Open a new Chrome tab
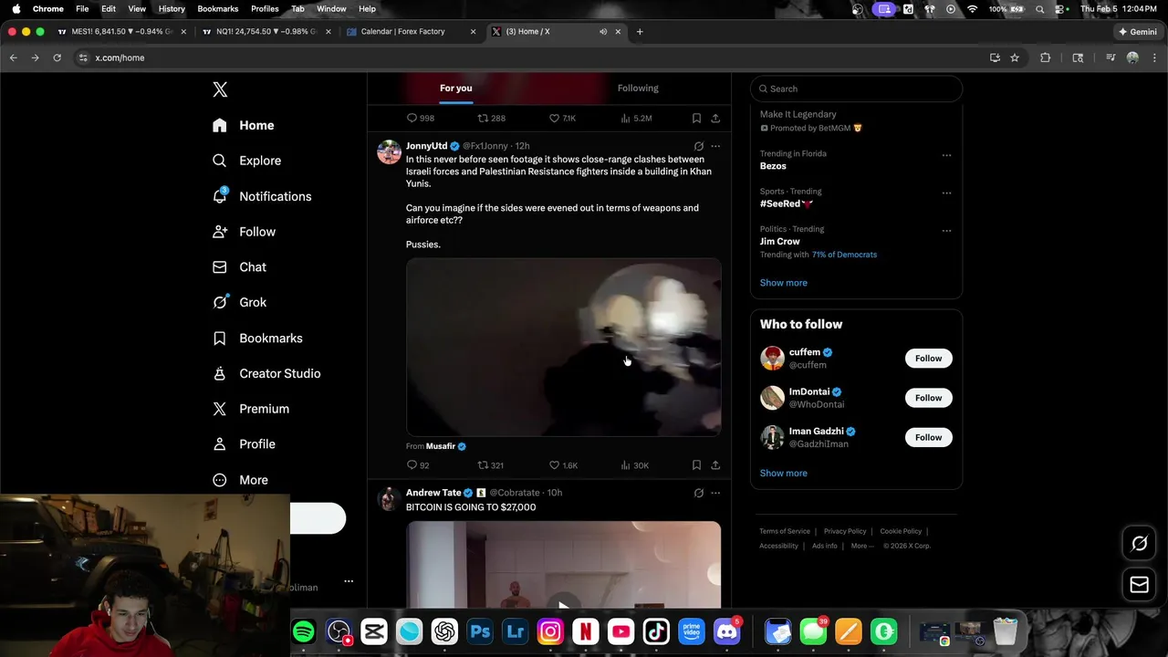 (x=640, y=32)
